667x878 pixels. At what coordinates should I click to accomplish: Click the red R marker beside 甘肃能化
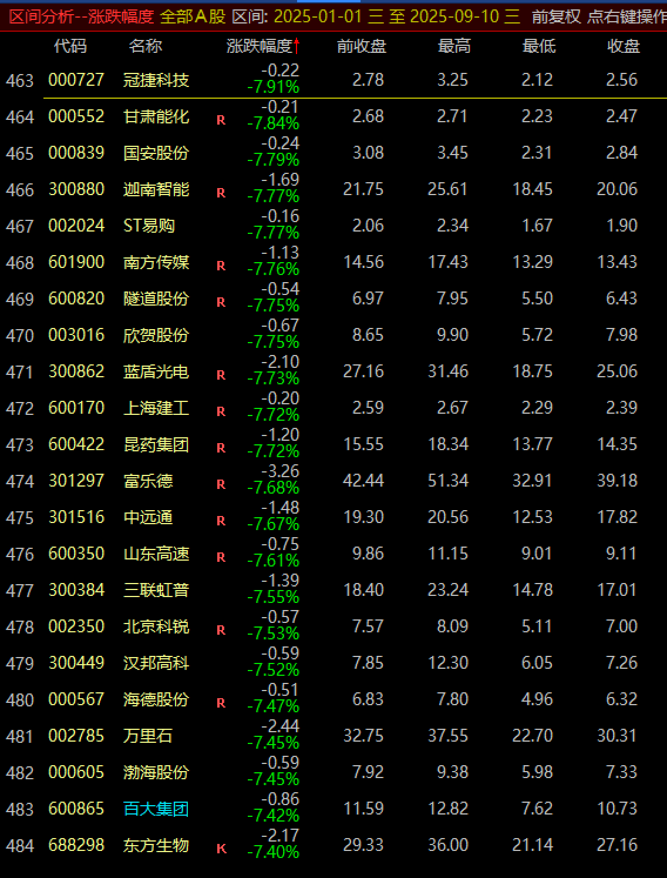221,120
